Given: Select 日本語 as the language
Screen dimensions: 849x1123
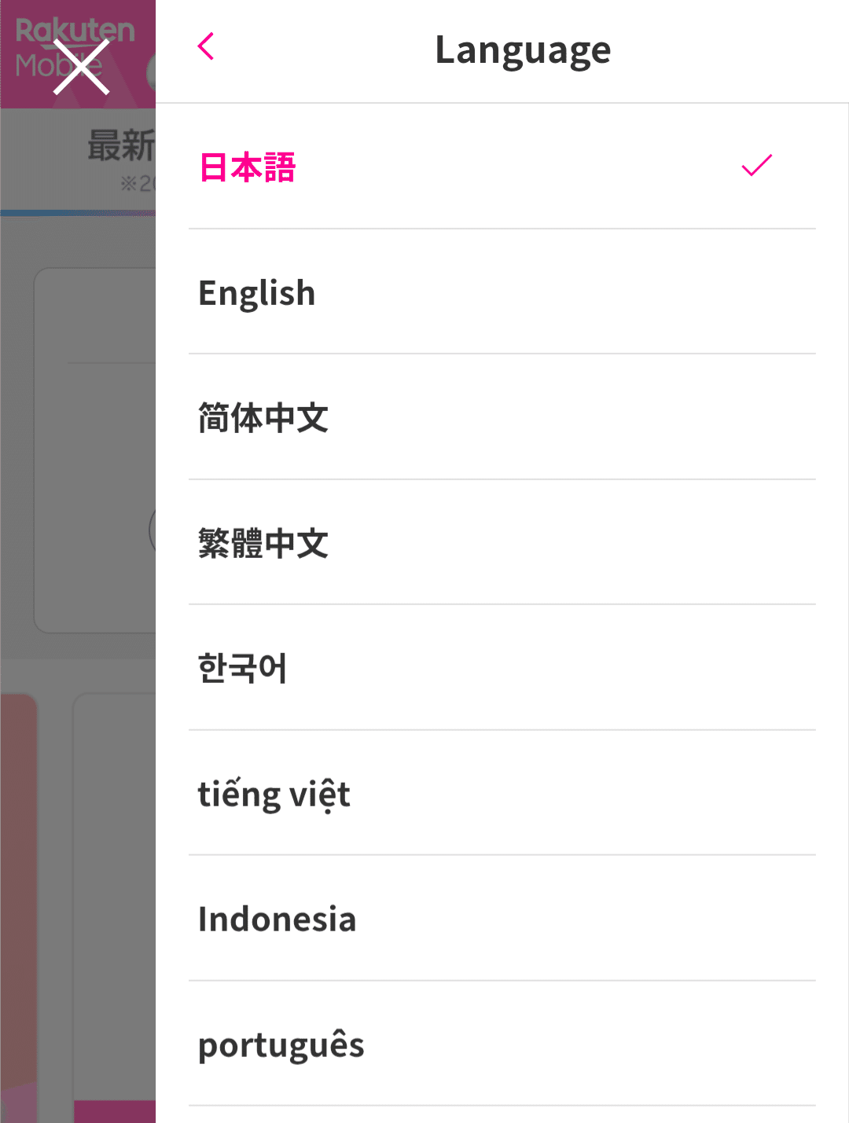Looking at the screenshot, I should coord(248,167).
